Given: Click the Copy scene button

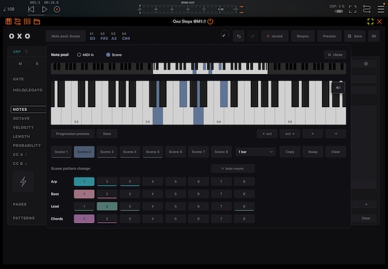Looking at the screenshot, I should 290,152.
